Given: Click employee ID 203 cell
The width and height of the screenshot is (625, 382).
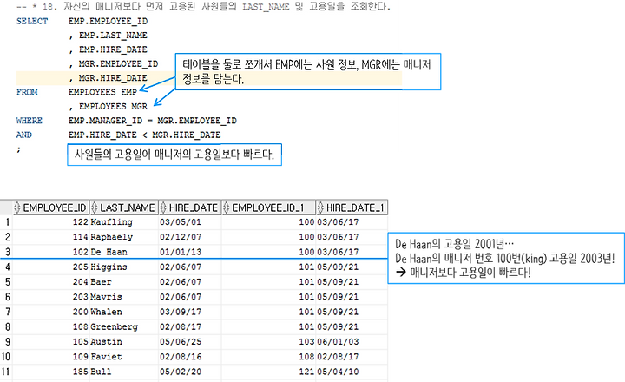Looking at the screenshot, I should point(50,297).
